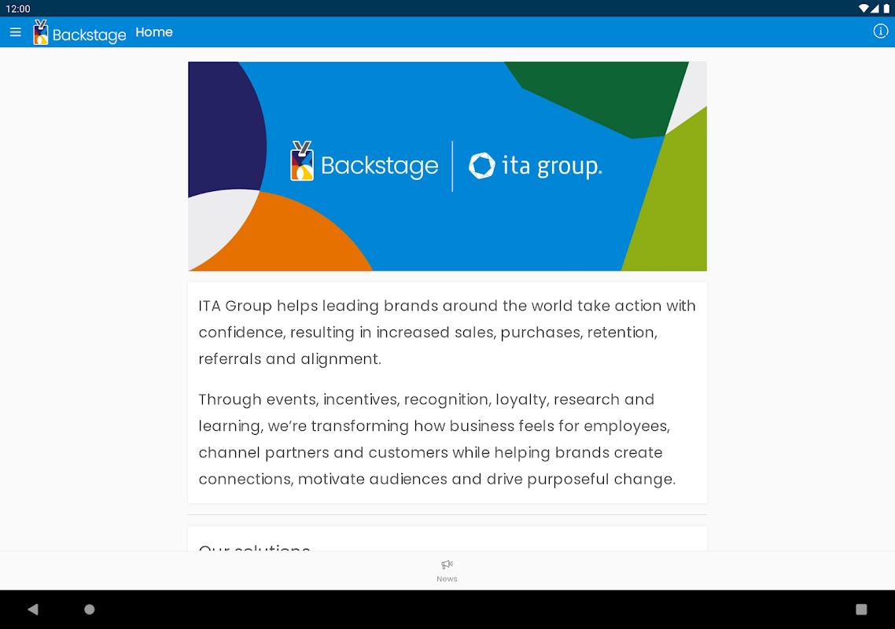Tap the Backstage ITA Group banner image
The image size is (895, 629).
point(447,166)
